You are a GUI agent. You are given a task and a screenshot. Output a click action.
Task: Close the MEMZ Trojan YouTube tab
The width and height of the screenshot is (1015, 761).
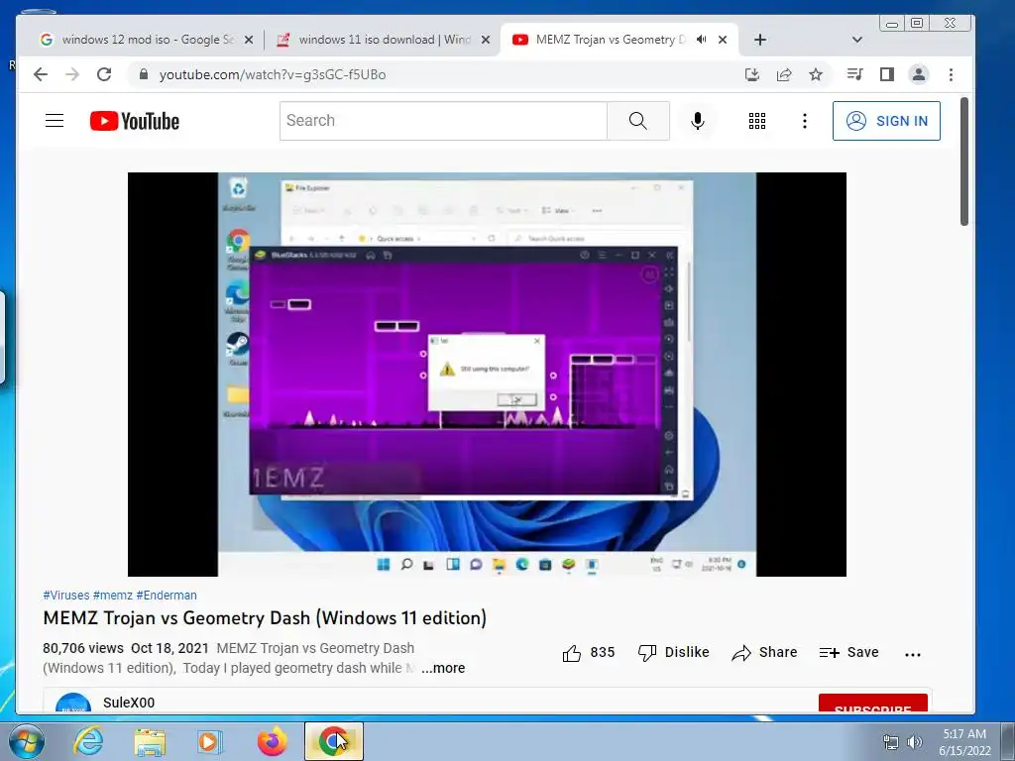pyautogui.click(x=723, y=40)
